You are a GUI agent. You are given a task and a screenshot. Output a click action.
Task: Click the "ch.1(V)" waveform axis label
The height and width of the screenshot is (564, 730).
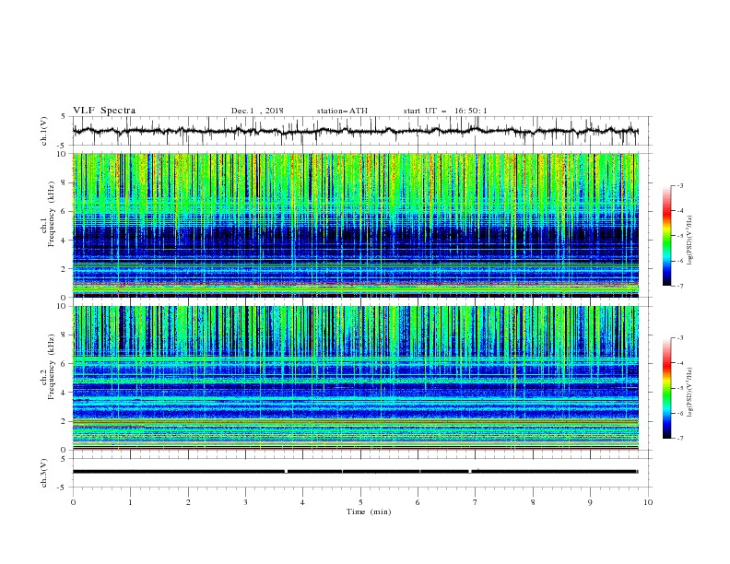(44, 131)
